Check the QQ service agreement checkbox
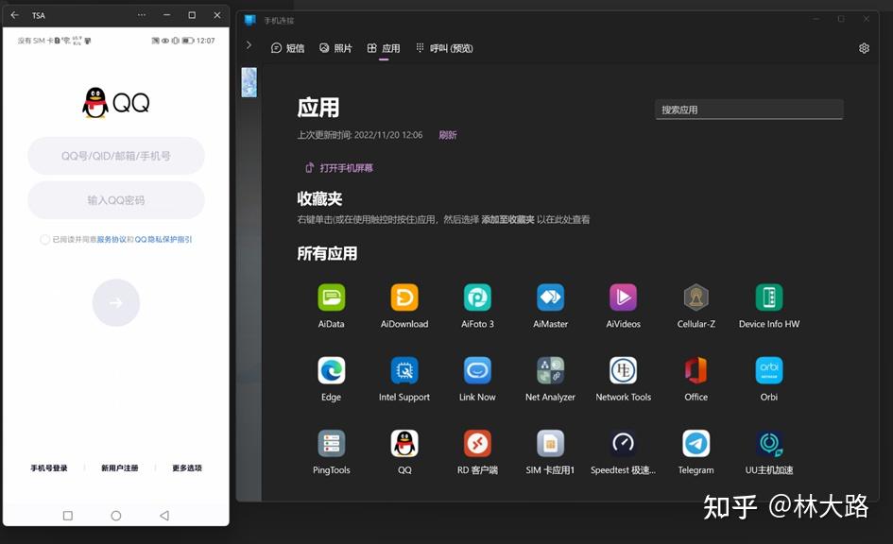893x544 pixels. pyautogui.click(x=44, y=240)
